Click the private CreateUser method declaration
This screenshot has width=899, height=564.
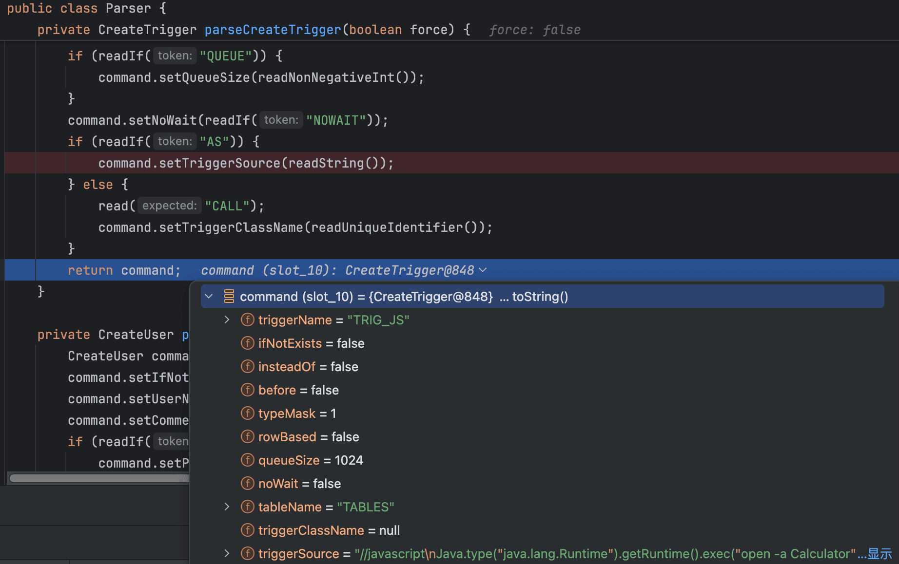click(113, 335)
